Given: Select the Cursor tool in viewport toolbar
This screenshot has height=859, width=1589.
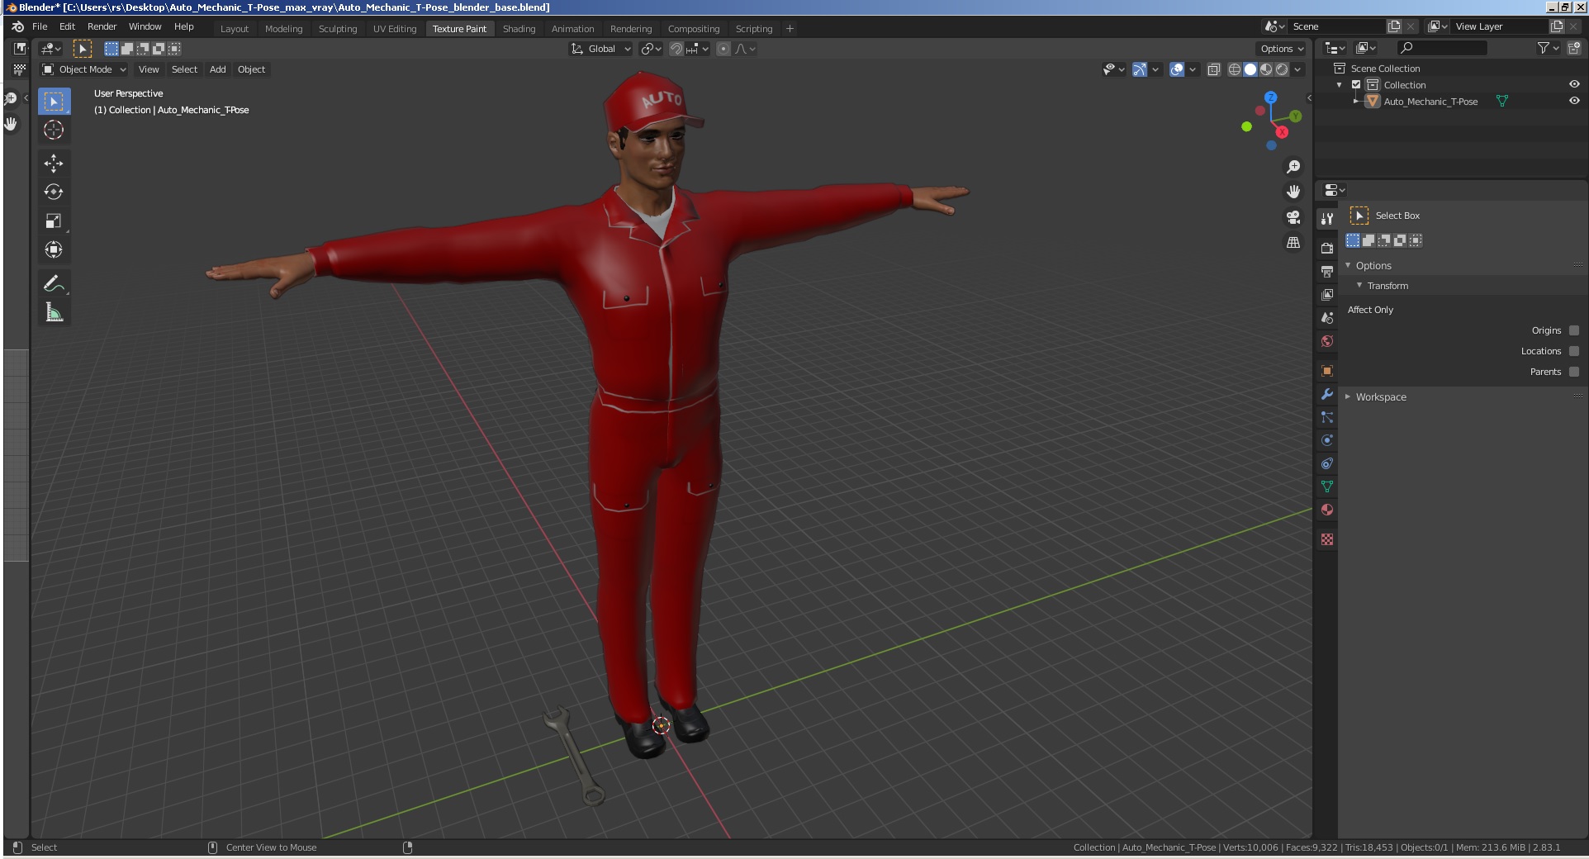Looking at the screenshot, I should click(54, 130).
